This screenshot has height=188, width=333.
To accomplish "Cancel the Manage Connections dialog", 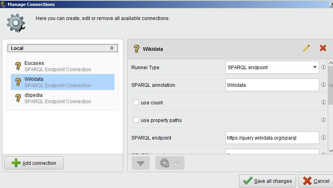I will click(316, 181).
